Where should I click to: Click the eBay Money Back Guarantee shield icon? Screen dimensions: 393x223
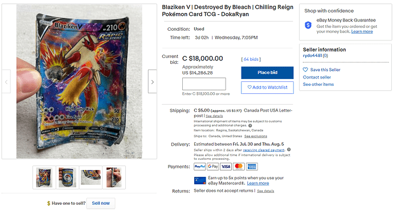pos(308,25)
